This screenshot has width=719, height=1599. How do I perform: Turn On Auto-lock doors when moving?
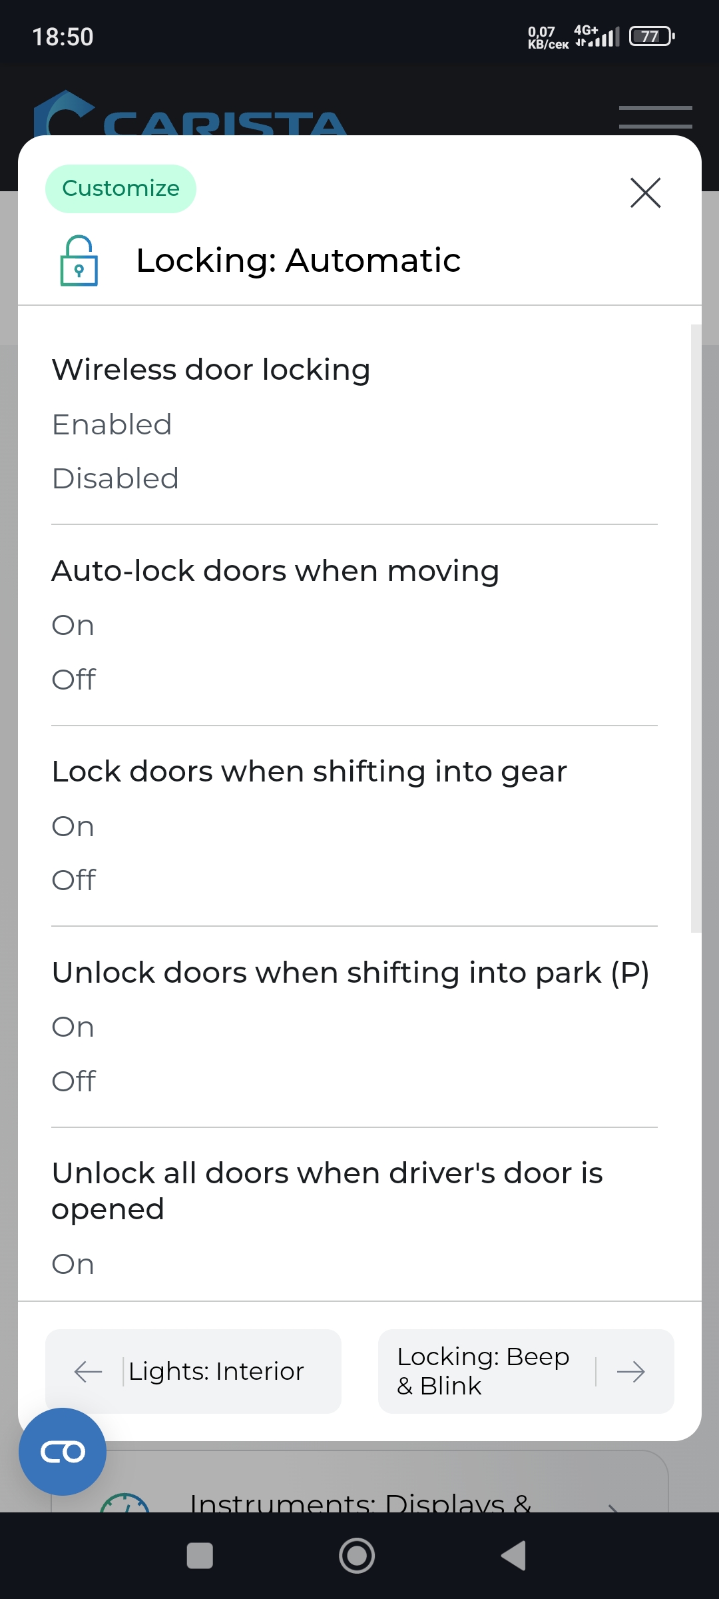pos(73,626)
